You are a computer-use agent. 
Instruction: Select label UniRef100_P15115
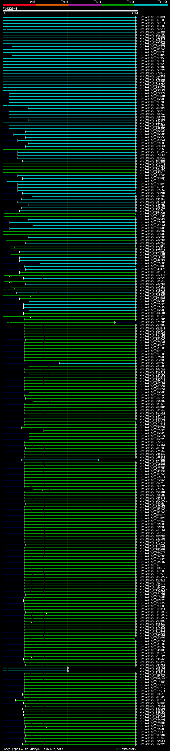click(x=152, y=674)
